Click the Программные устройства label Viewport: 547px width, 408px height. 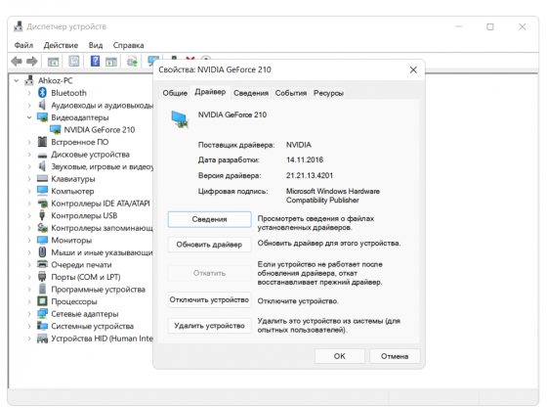(x=98, y=290)
